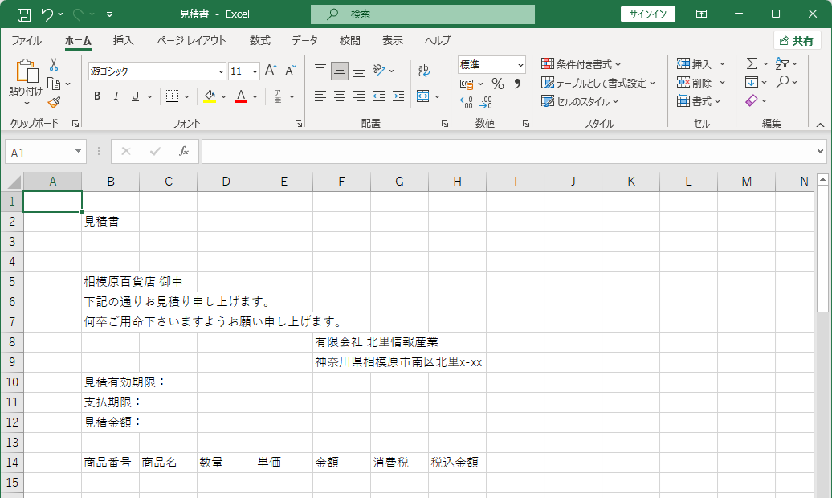
Task: Apply percent style
Action: (497, 84)
